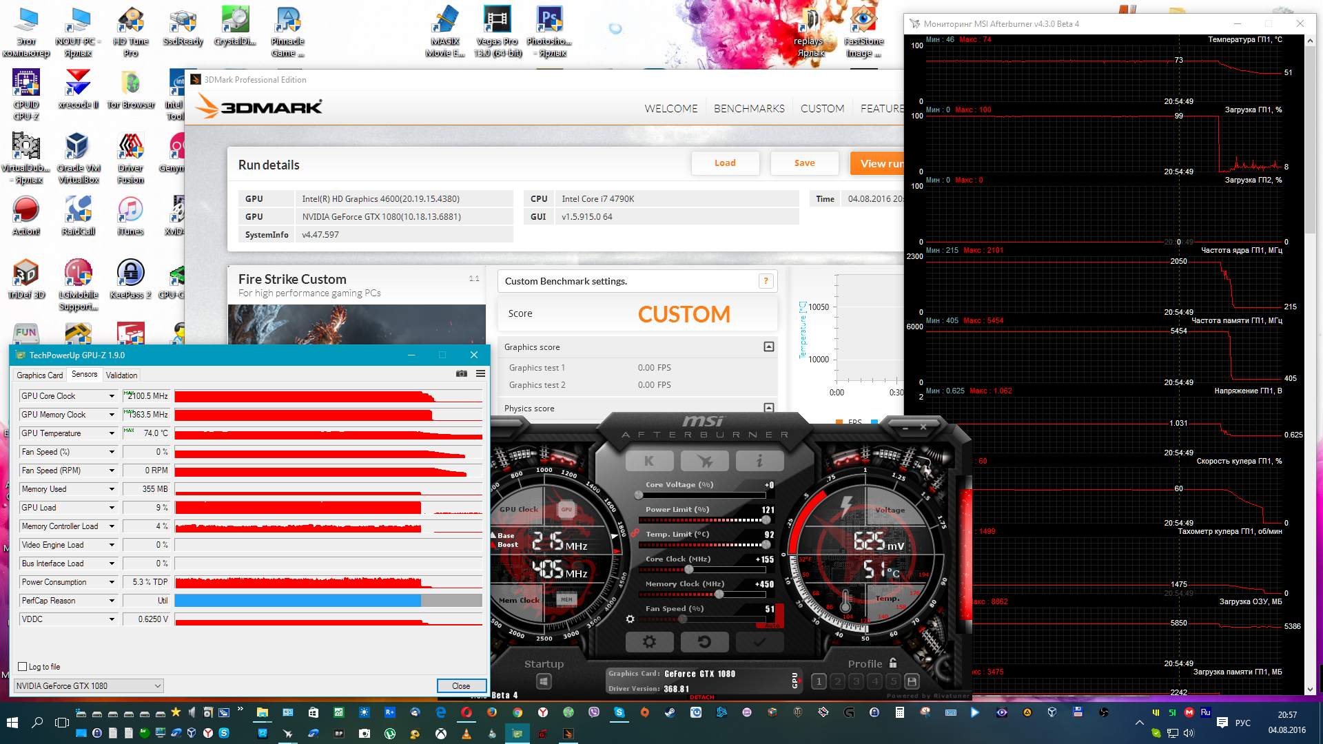
Task: Toggle the Auto fan speed button
Action: [x=771, y=624]
